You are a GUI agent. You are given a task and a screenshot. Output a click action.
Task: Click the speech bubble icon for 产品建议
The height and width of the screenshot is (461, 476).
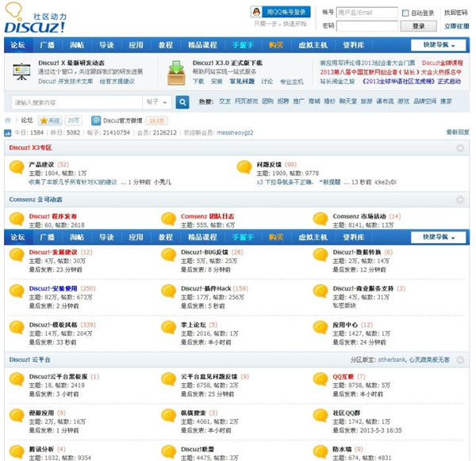coord(17,167)
